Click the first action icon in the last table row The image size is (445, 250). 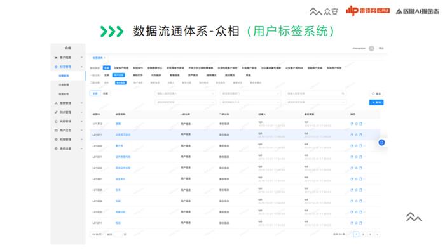coord(352,223)
